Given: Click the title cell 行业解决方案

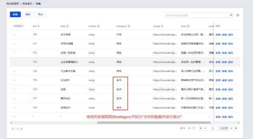Looking at the screenshot, I should tap(68, 71).
